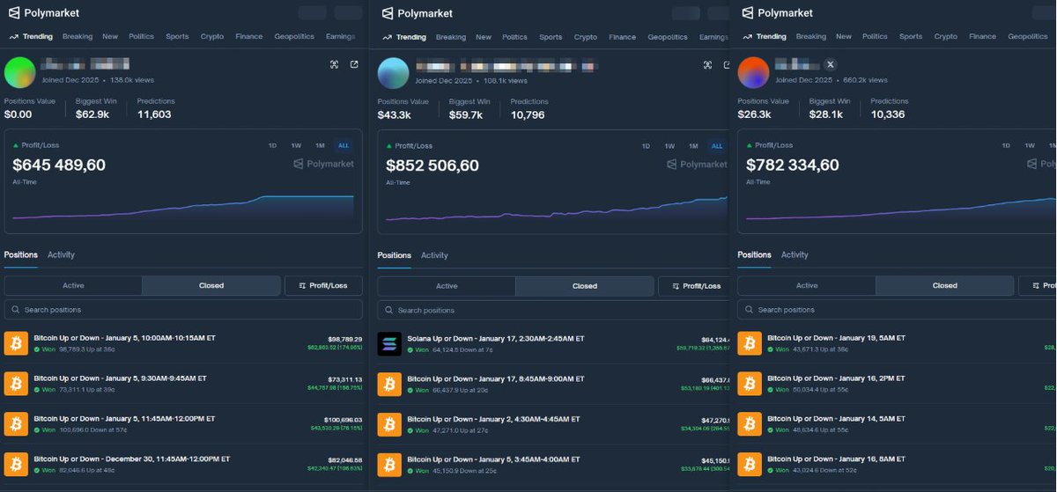Viewport: 1057px width, 492px height.
Task: Click the left panel Search positions field
Action: 183,310
